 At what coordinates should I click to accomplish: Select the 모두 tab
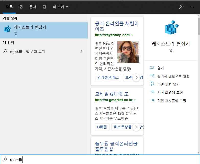click(x=9, y=7)
